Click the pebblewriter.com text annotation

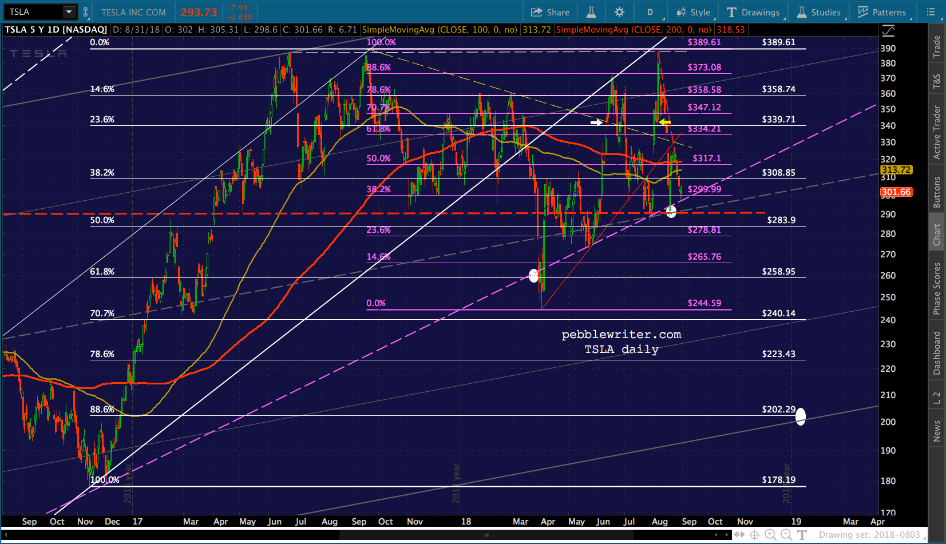(622, 335)
